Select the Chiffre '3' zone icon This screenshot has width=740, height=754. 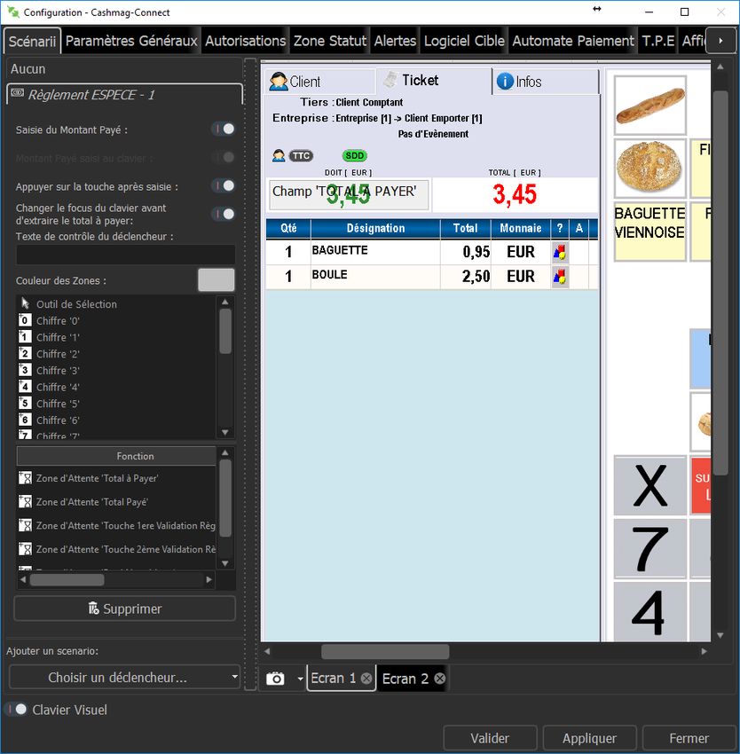(x=25, y=371)
